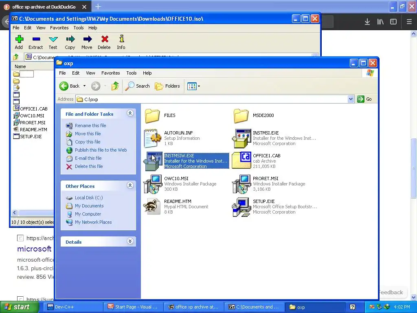Click the Copy arrow icon in 7-Zip
The height and width of the screenshot is (313, 417).
click(x=70, y=39)
